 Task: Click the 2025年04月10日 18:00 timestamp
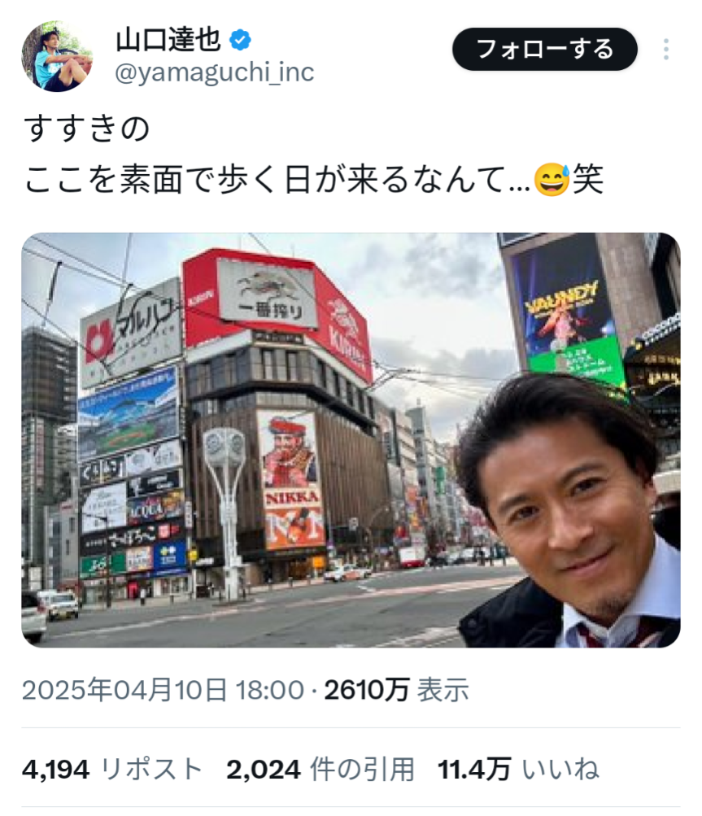coord(163,690)
